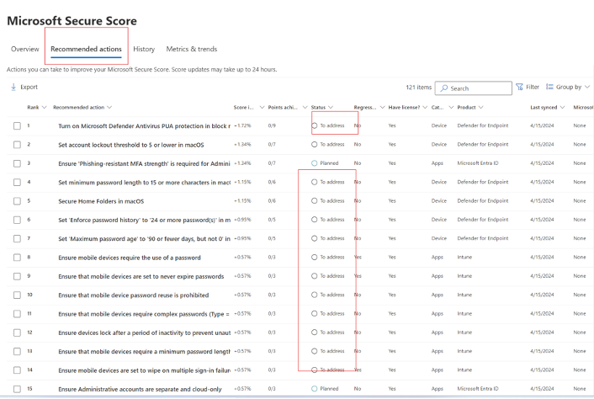
Task: Tick the checkbox for rank 10 row
Action: click(17, 295)
